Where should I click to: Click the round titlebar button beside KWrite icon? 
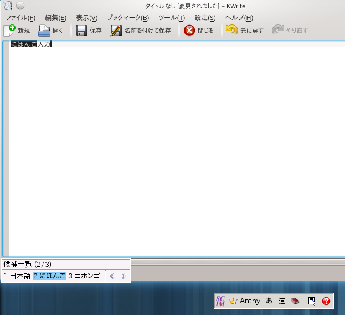click(x=20, y=6)
